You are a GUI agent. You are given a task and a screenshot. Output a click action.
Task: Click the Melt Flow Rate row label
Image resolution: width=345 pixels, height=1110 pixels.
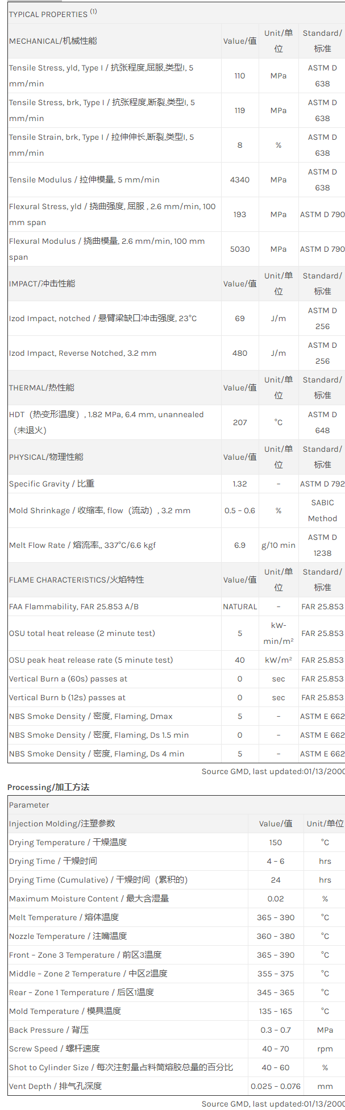pos(82,545)
